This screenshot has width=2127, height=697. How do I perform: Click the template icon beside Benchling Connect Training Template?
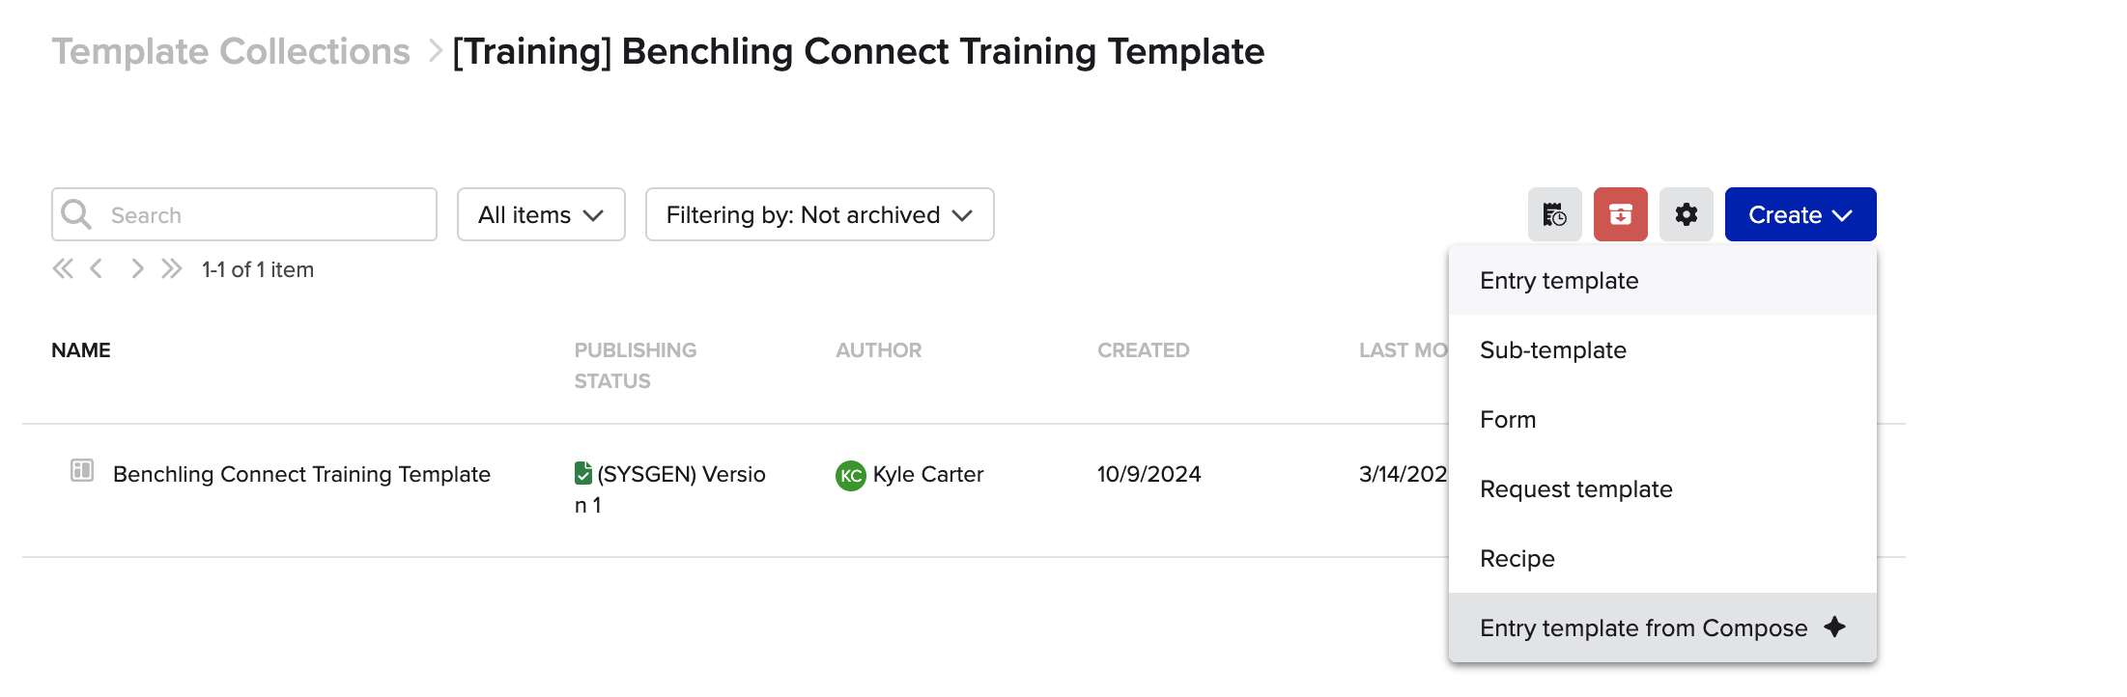pos(82,471)
